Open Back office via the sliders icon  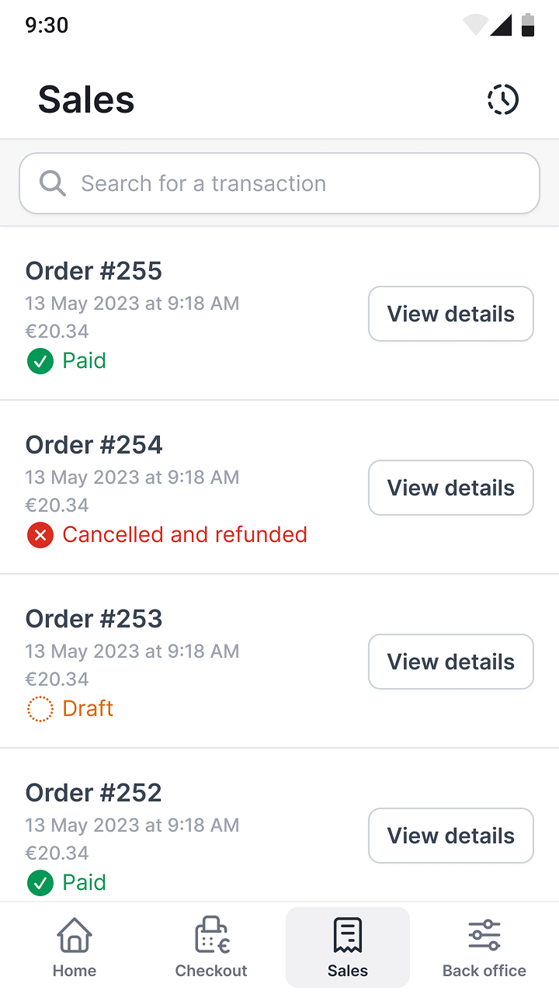pos(484,935)
